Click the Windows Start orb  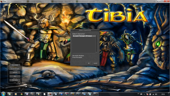(3, 94)
